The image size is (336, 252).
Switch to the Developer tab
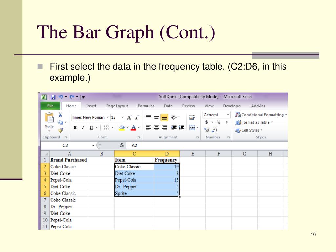pyautogui.click(x=232, y=106)
